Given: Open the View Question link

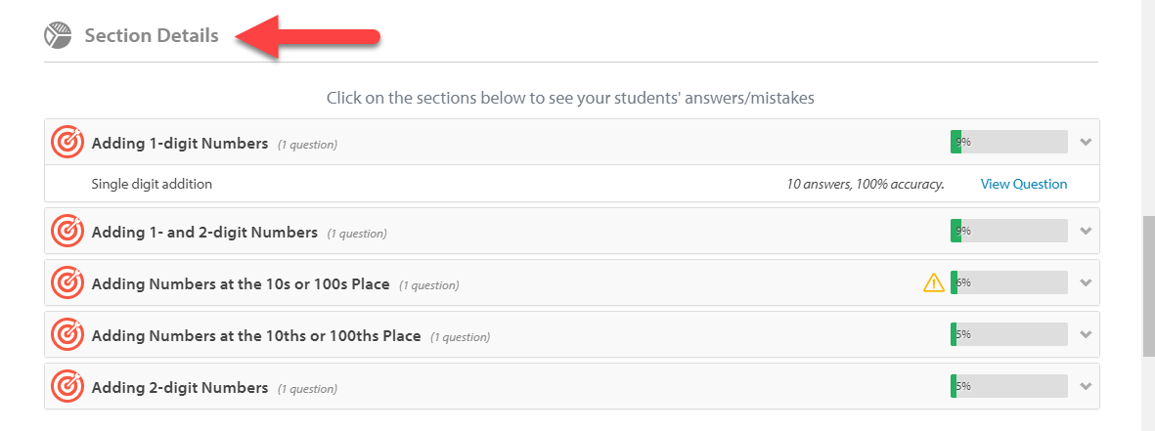Looking at the screenshot, I should [1023, 184].
